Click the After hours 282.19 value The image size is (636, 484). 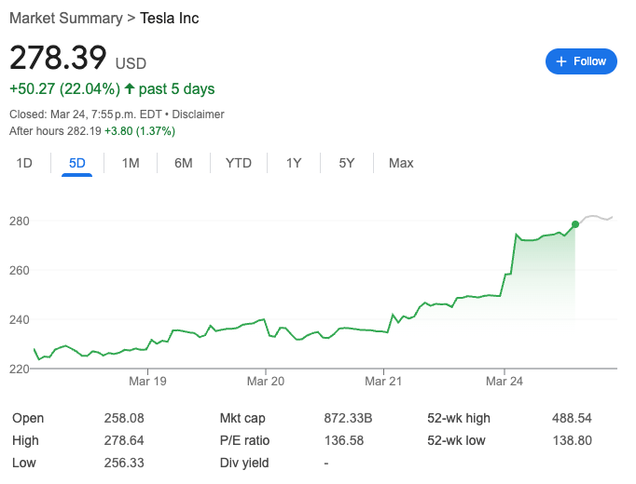coord(84,131)
